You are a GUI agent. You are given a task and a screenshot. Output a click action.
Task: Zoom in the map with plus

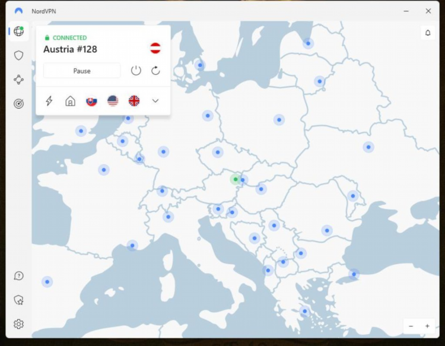coord(427,326)
